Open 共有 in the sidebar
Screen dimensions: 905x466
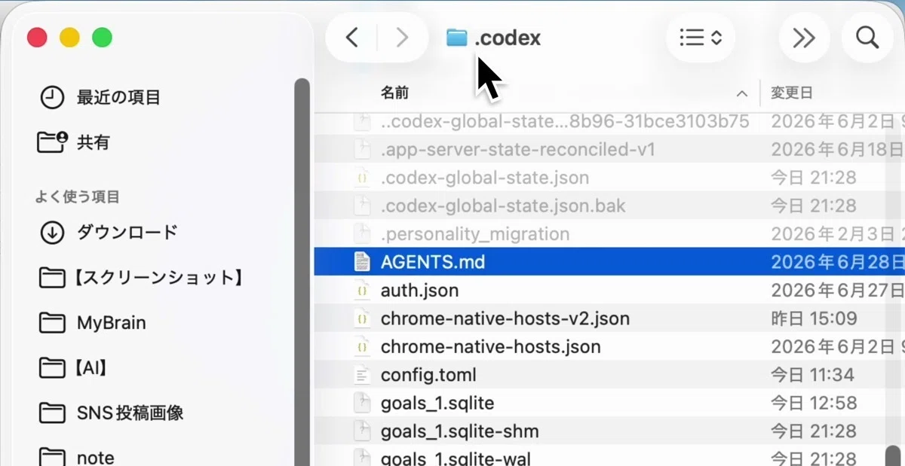click(94, 142)
